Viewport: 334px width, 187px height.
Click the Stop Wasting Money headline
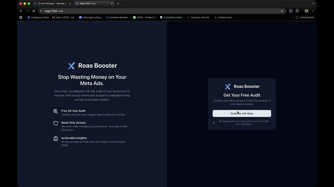click(x=92, y=80)
